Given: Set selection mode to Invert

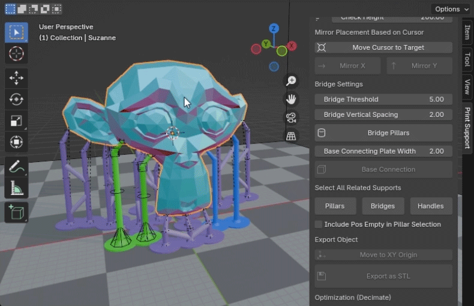Looking at the screenshot, I should (45, 9).
